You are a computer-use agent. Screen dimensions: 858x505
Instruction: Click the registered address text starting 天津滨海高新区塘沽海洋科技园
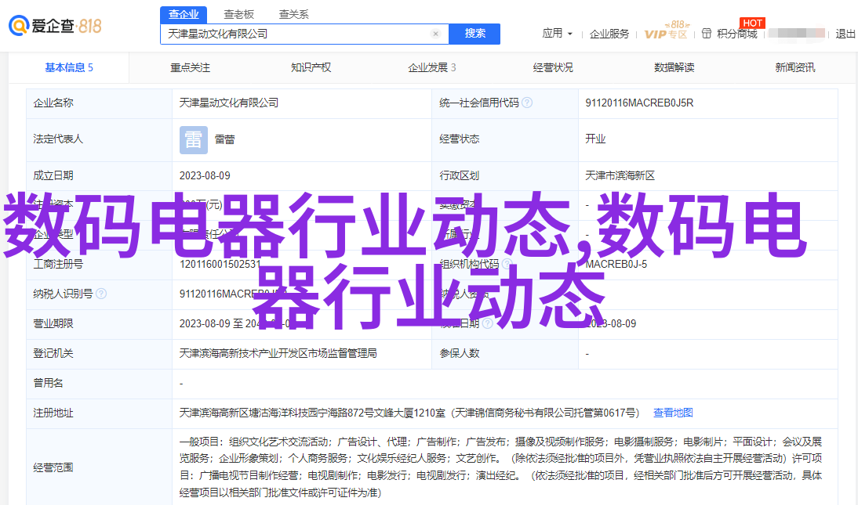click(x=409, y=413)
